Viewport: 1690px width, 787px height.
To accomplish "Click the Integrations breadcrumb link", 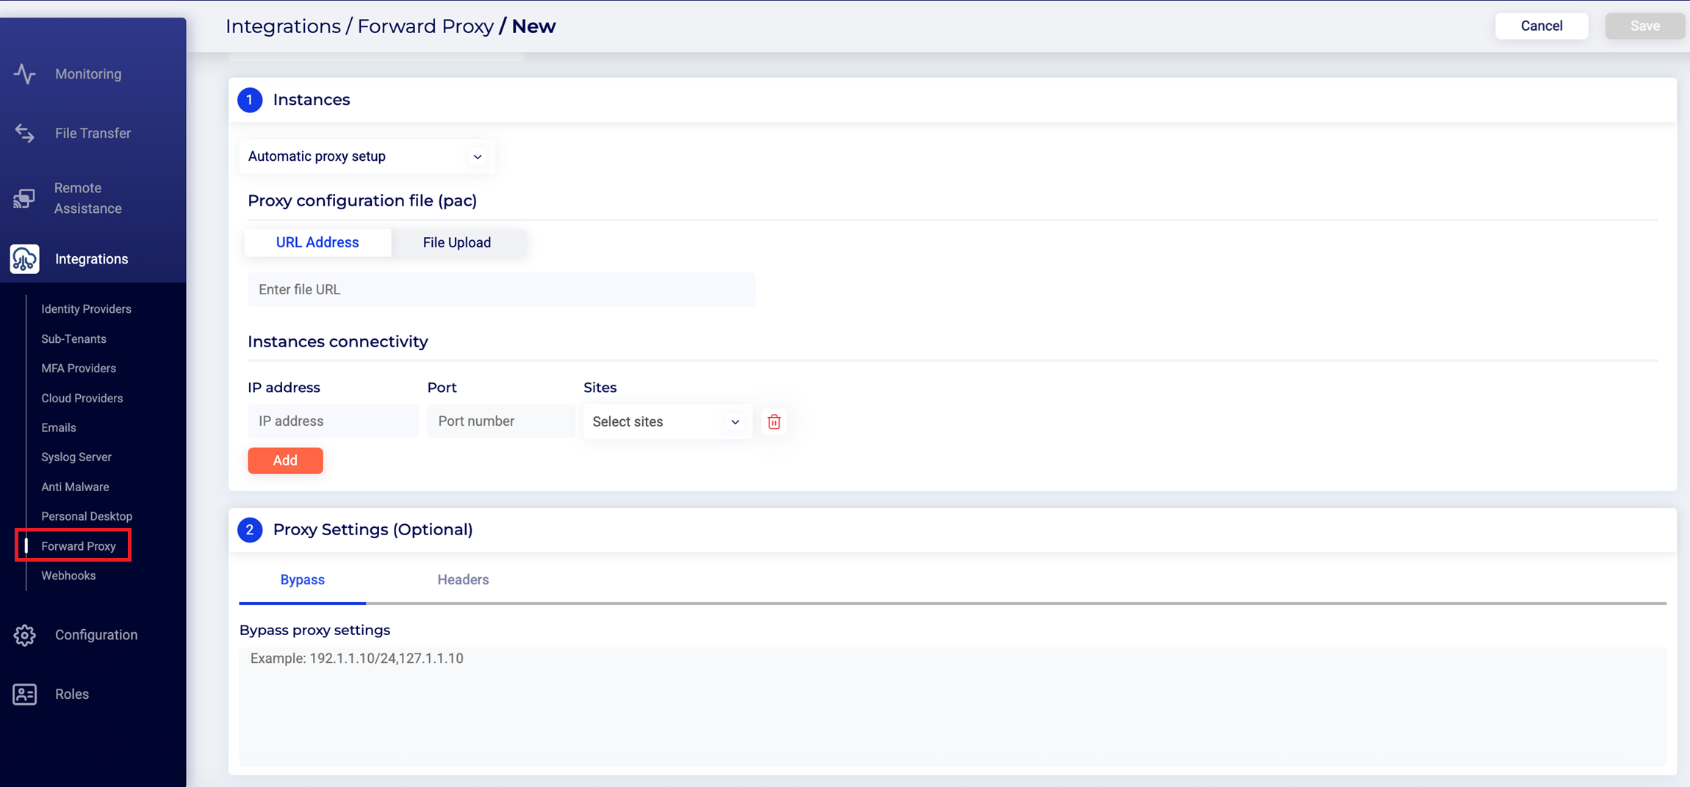I will pos(283,26).
